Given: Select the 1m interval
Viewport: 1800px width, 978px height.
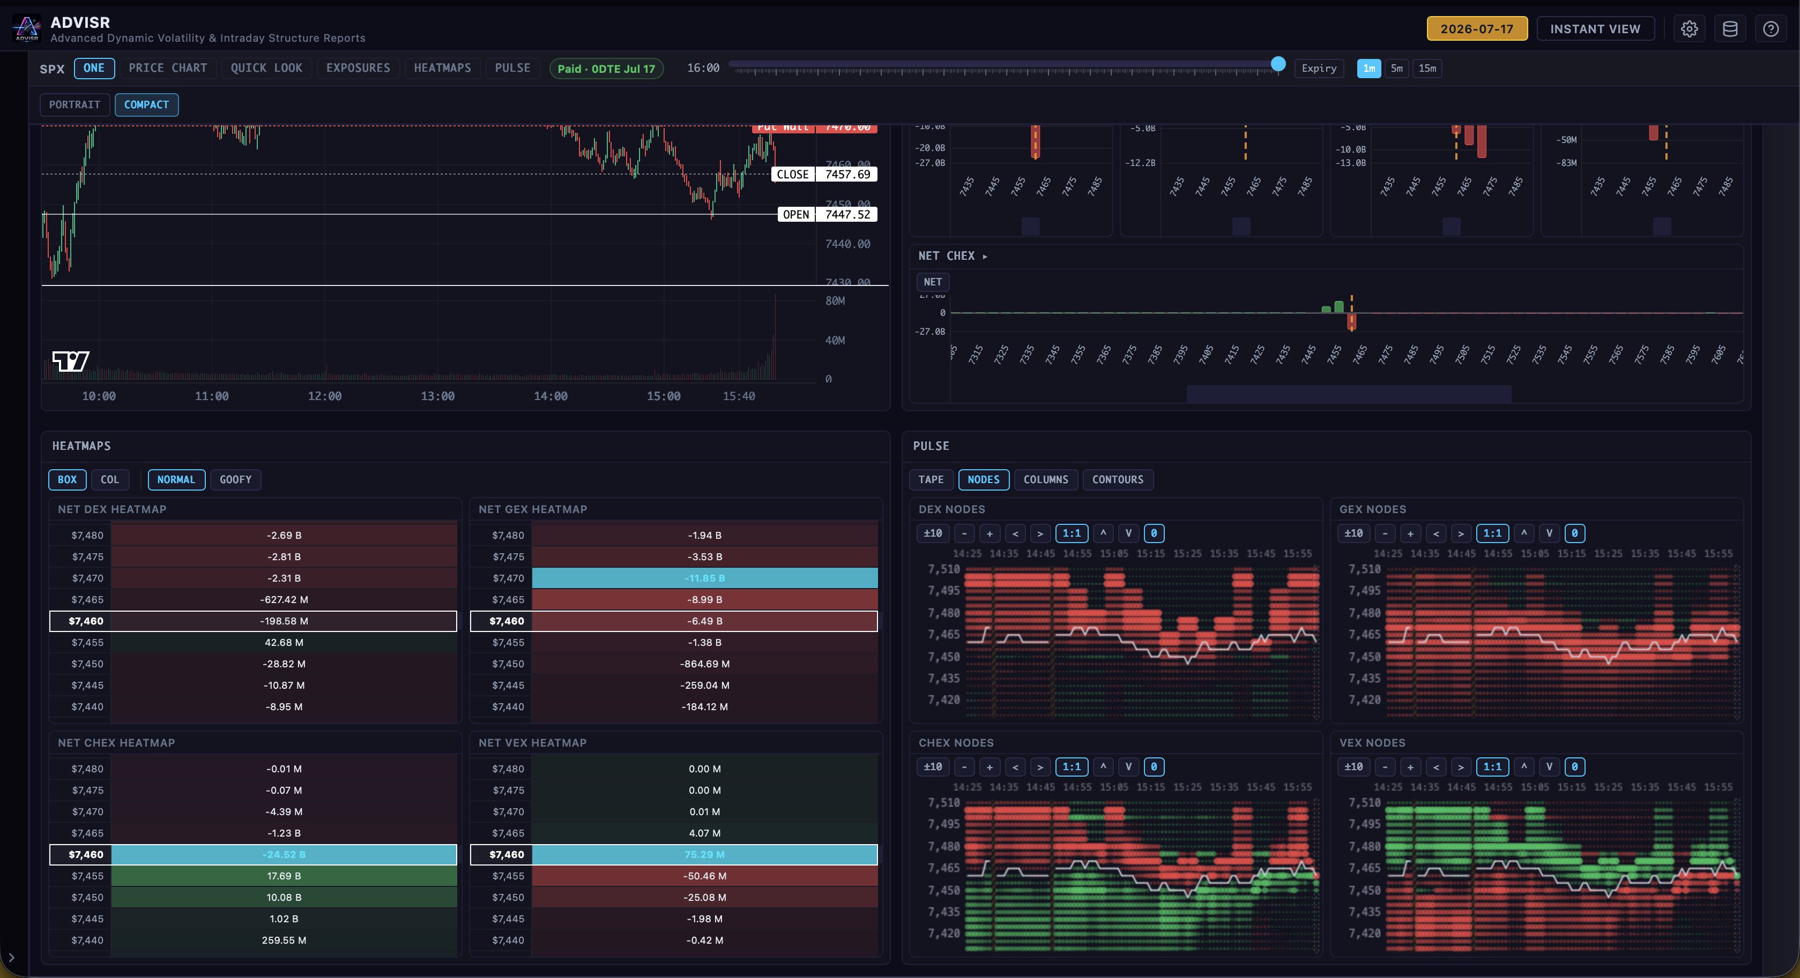Looking at the screenshot, I should click(1369, 69).
